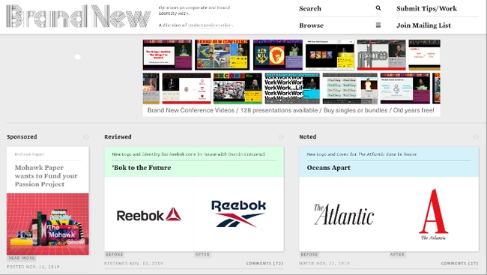Image resolution: width=487 pixels, height=275 pixels.
Task: Click the Mohawk Show sponsored image
Action: pos(48,224)
